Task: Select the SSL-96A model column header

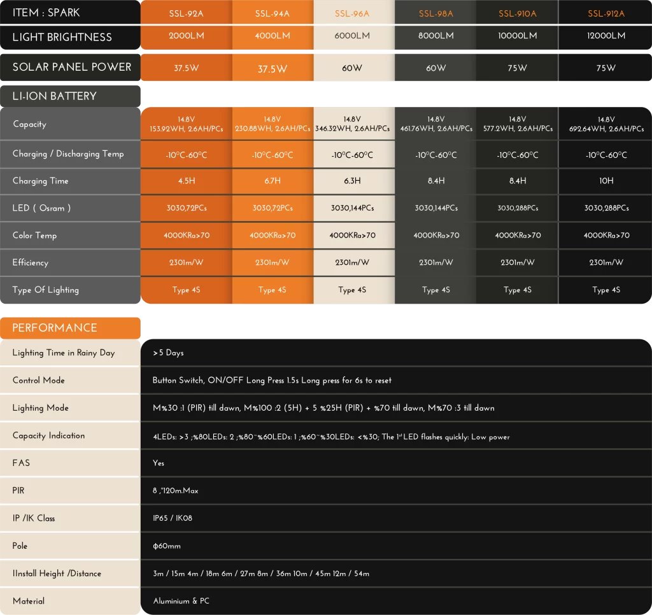Action: [352, 13]
